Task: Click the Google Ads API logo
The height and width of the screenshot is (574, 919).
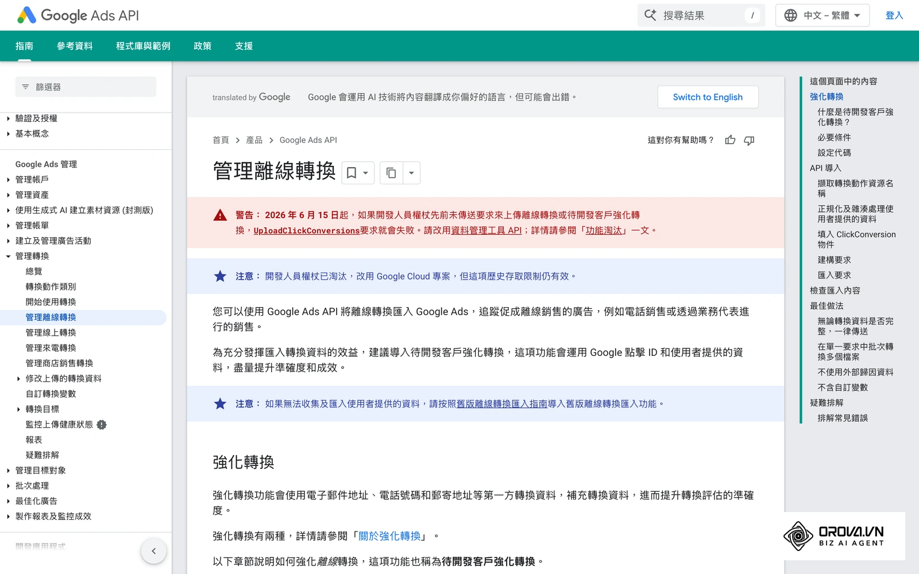Action: (x=78, y=15)
